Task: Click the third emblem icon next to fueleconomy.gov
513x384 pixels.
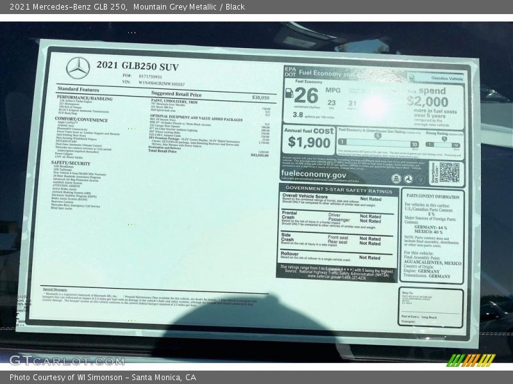Action: coord(421,179)
